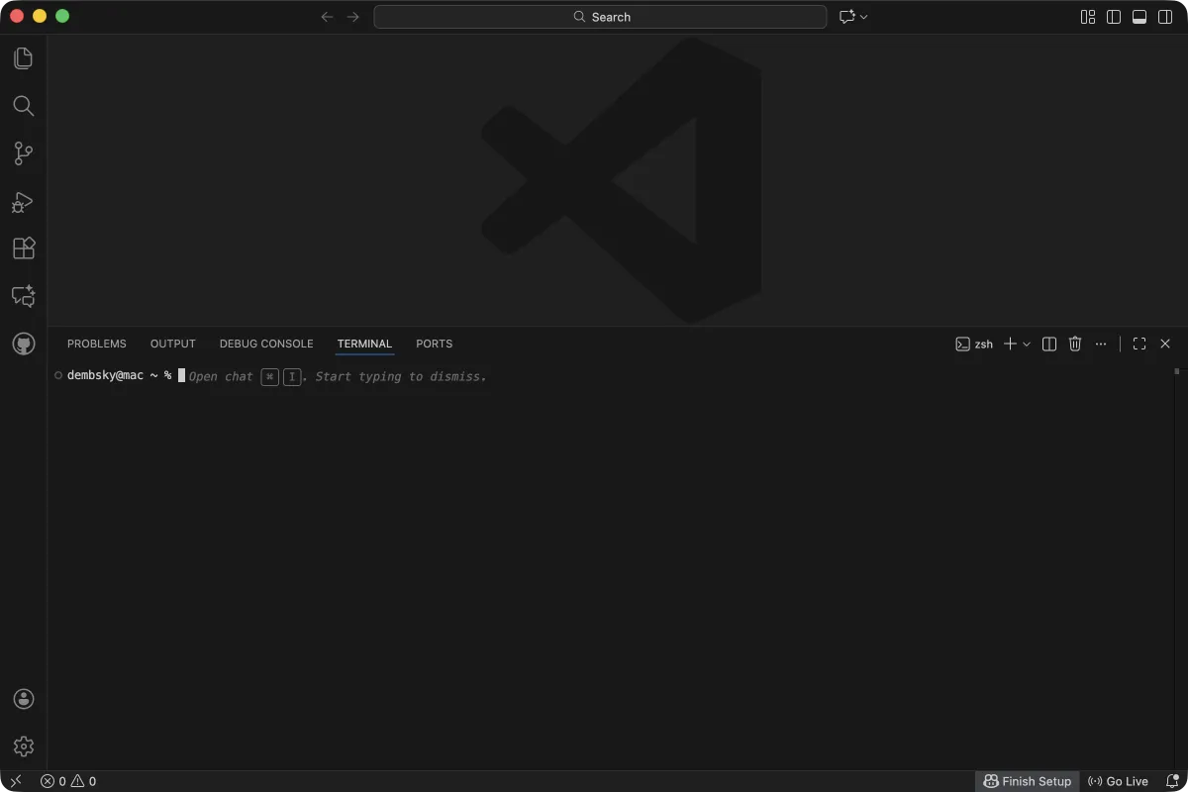The width and height of the screenshot is (1188, 792).
Task: Open the new terminal profile dropdown chevron
Action: tap(1027, 344)
